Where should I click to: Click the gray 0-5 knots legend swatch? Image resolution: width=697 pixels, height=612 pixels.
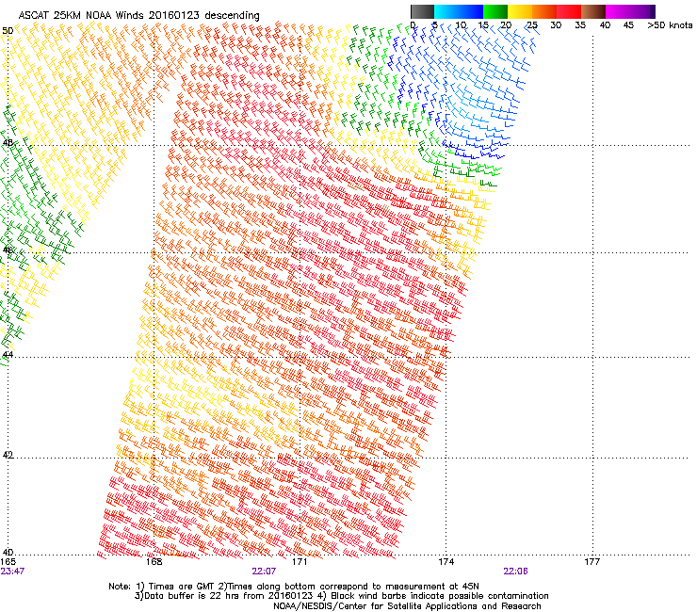point(422,11)
